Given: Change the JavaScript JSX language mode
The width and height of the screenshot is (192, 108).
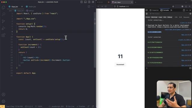Looking at the screenshot, I should pyautogui.click(x=57, y=106).
